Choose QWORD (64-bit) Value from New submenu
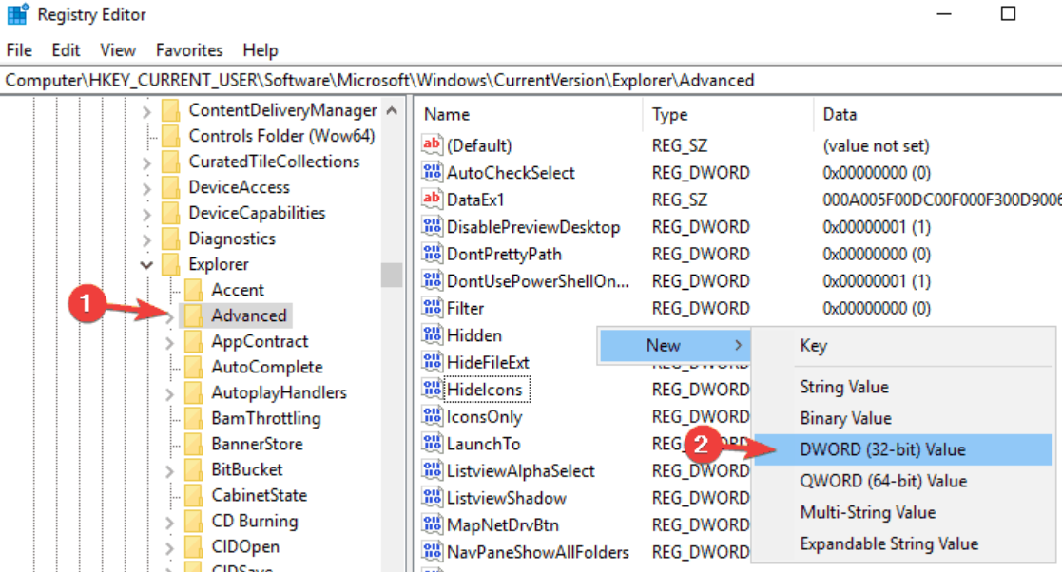Viewport: 1062px width, 572px height. [x=903, y=482]
